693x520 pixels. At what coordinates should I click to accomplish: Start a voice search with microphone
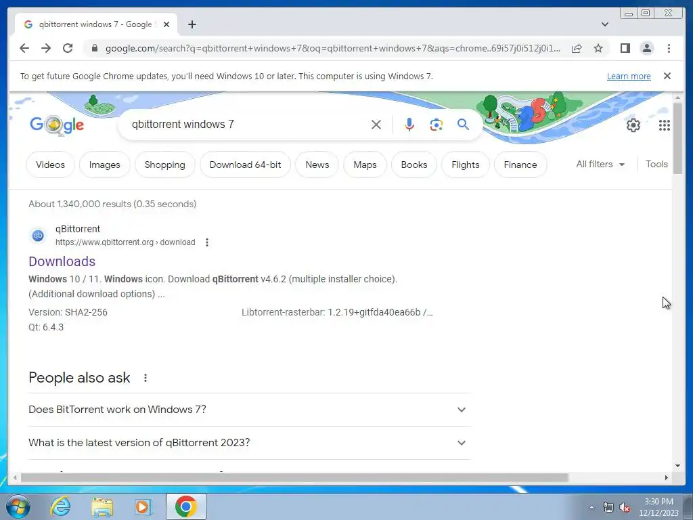(x=409, y=125)
